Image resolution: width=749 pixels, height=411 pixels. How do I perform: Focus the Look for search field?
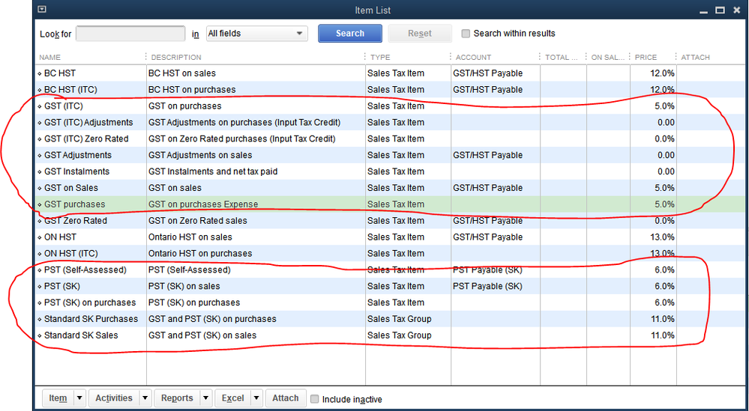point(130,34)
